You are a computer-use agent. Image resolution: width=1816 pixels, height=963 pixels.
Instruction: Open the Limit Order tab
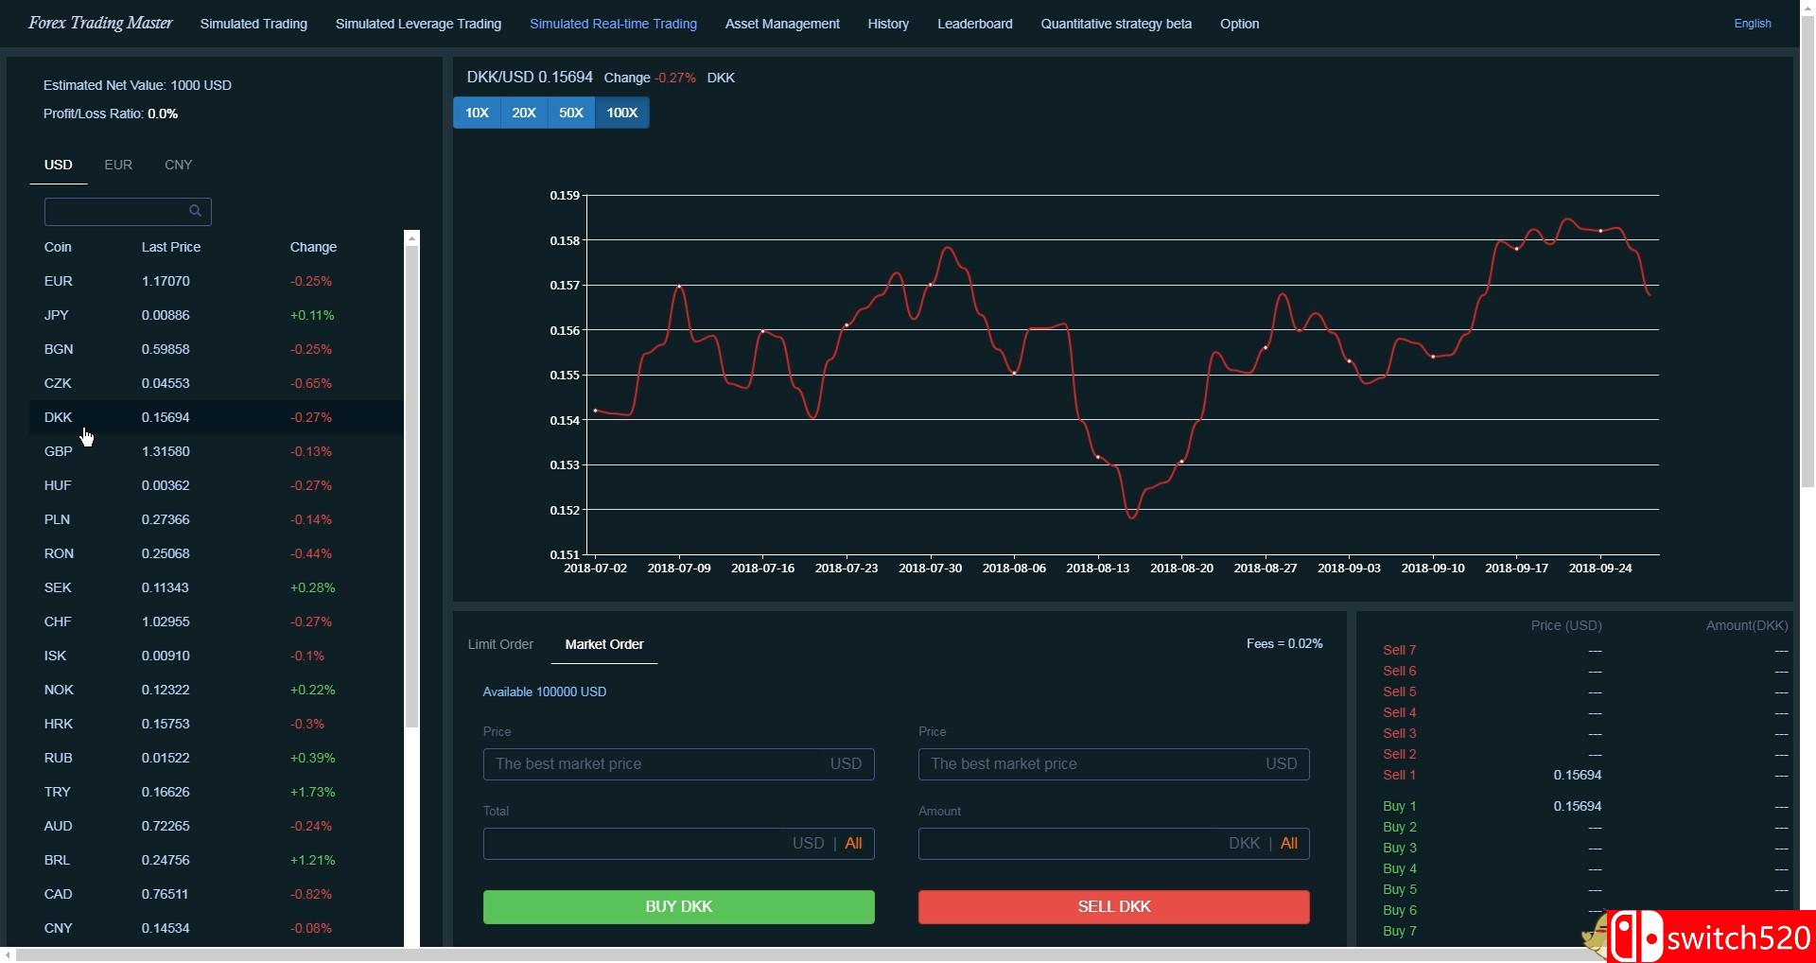[x=500, y=644]
